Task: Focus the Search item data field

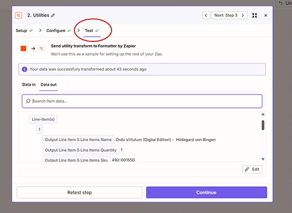Action: click(x=142, y=101)
